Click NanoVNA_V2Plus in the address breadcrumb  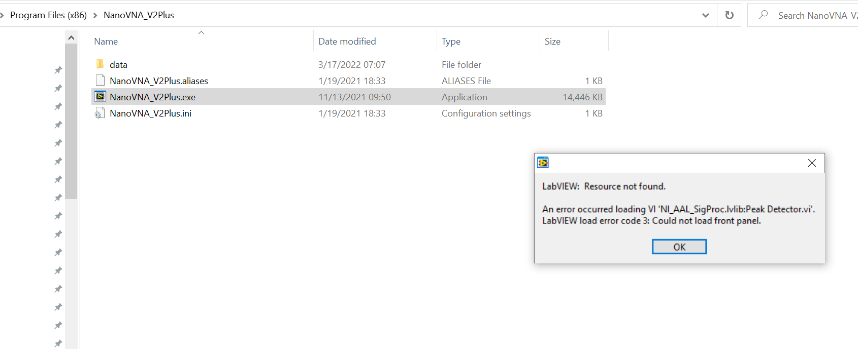pyautogui.click(x=139, y=15)
